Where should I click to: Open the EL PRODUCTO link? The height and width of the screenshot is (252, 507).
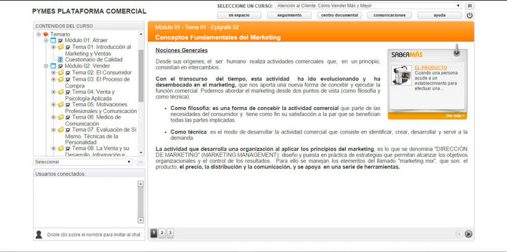[x=431, y=68]
